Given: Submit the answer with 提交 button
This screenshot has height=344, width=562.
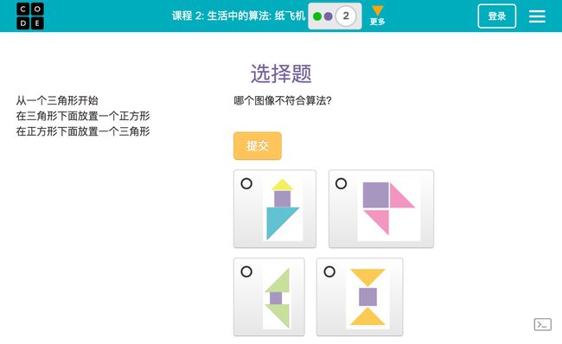Looking at the screenshot, I should [x=258, y=146].
